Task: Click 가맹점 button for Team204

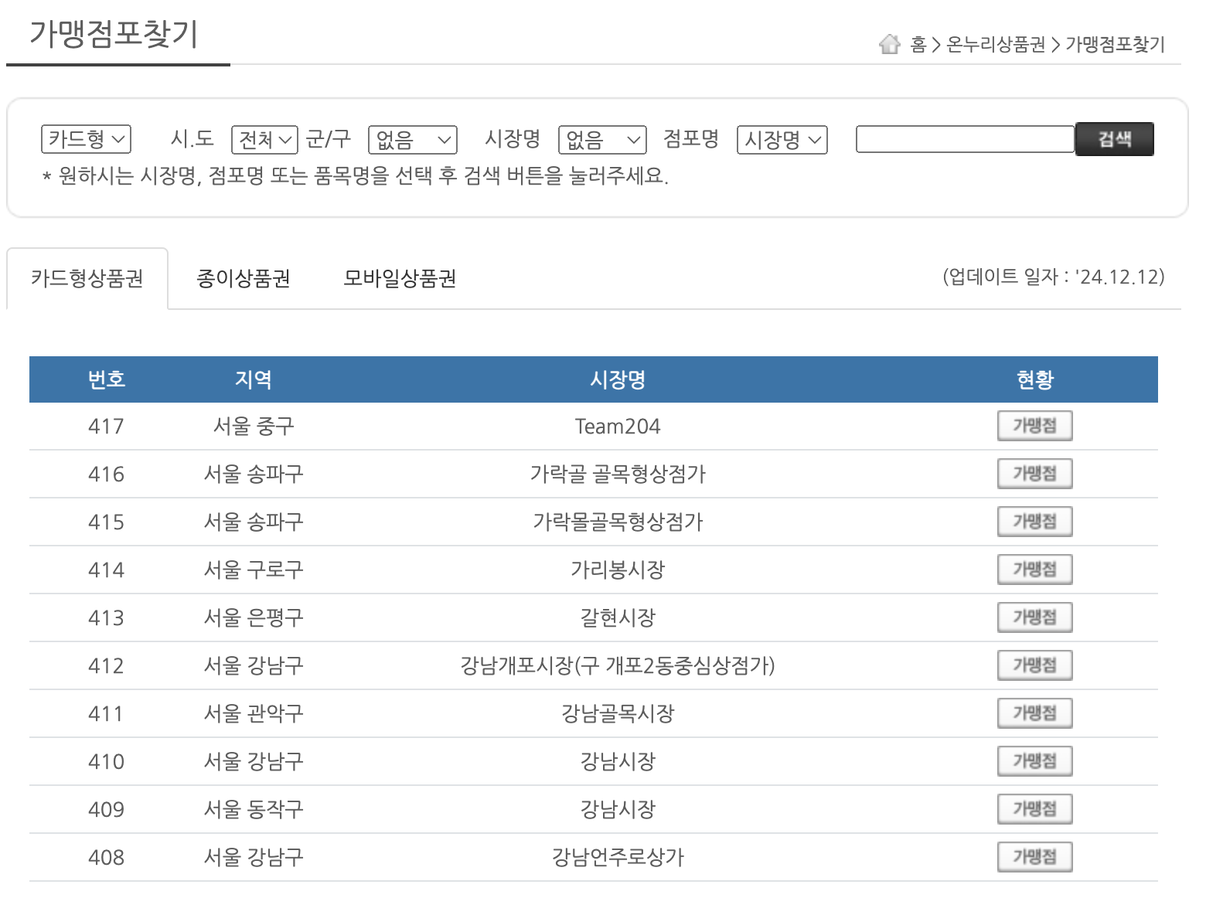Action: [x=1035, y=426]
